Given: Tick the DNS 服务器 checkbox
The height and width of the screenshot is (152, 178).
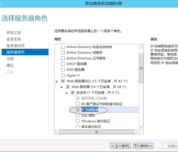Looking at the screenshot, I should tap(63, 70).
